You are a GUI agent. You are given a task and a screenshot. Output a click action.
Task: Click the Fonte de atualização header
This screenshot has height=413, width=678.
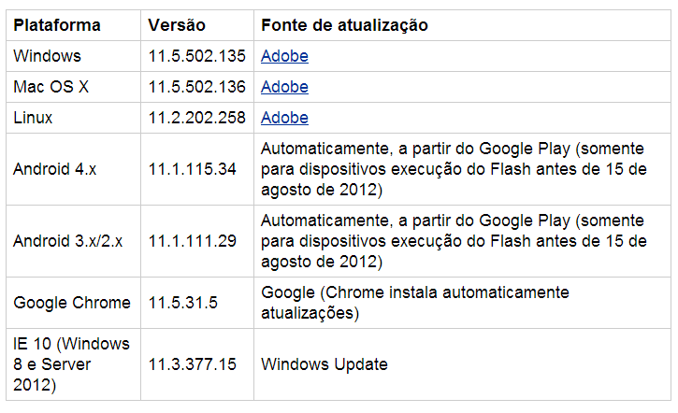click(x=344, y=25)
